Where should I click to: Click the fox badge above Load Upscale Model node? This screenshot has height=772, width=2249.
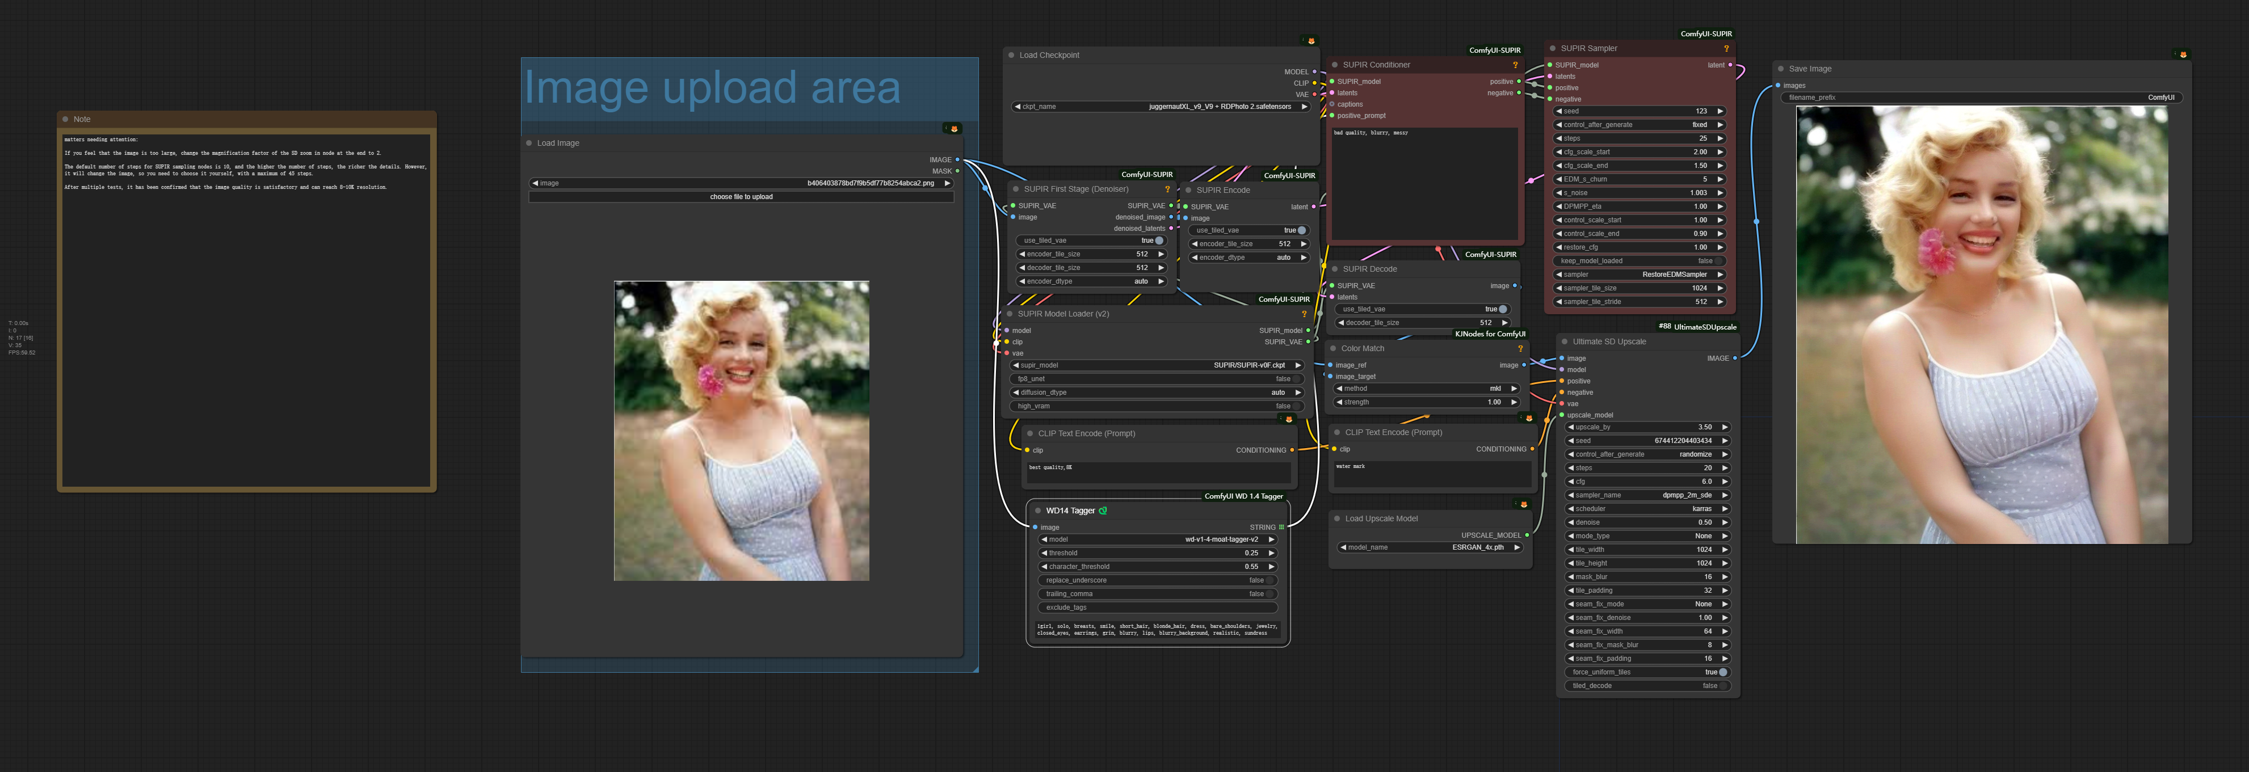click(x=1524, y=505)
